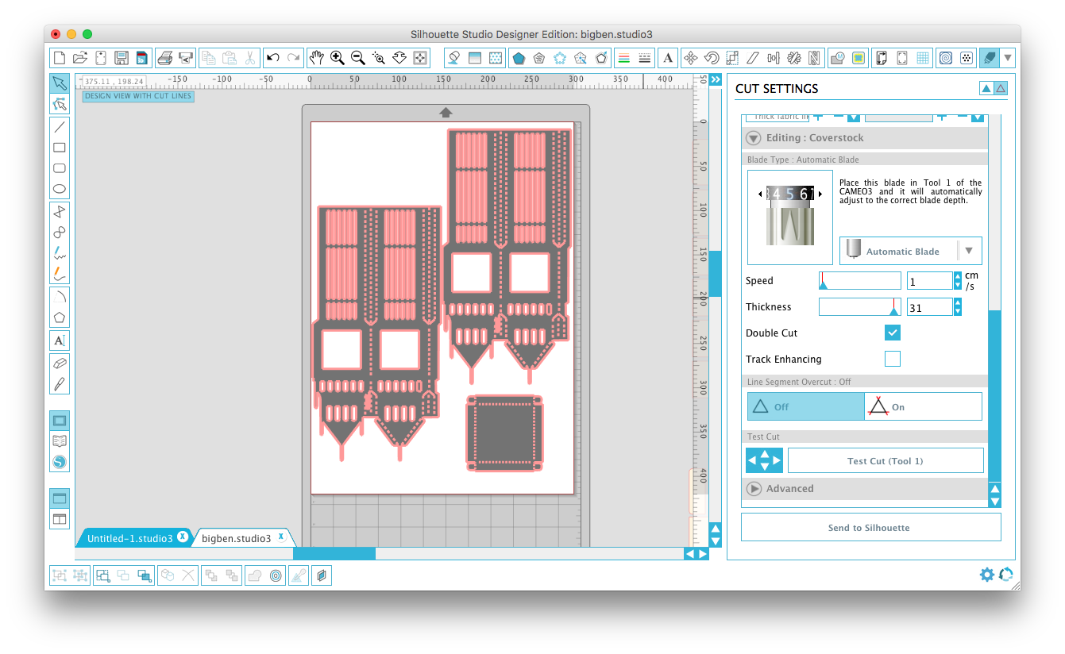
Task: Switch to the Untitled-1.studio3 tab
Action: 129,538
